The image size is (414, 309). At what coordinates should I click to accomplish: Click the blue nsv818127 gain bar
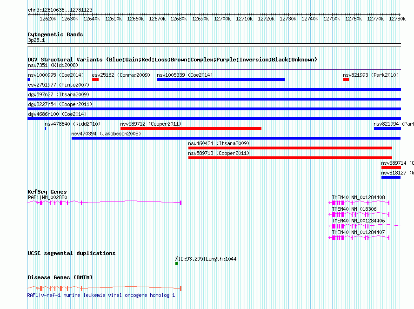point(391,177)
